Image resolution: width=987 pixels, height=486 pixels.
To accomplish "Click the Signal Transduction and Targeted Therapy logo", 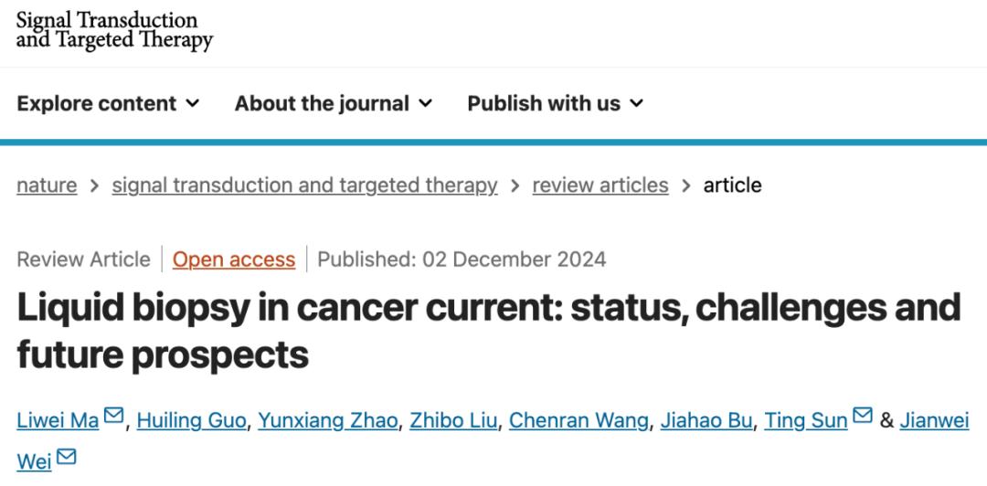I will coord(114,30).
